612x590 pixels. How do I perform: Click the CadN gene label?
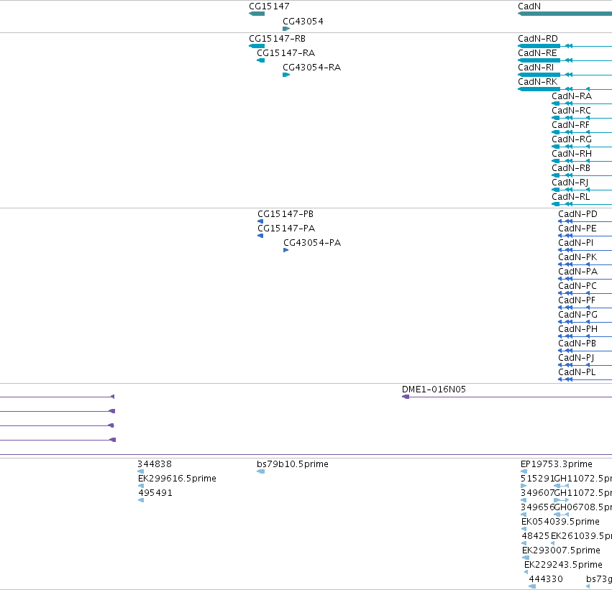529,6
